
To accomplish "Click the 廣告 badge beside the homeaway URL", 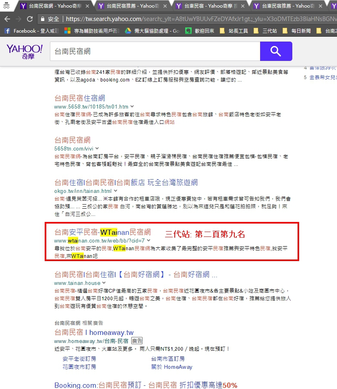I will point(137,341).
